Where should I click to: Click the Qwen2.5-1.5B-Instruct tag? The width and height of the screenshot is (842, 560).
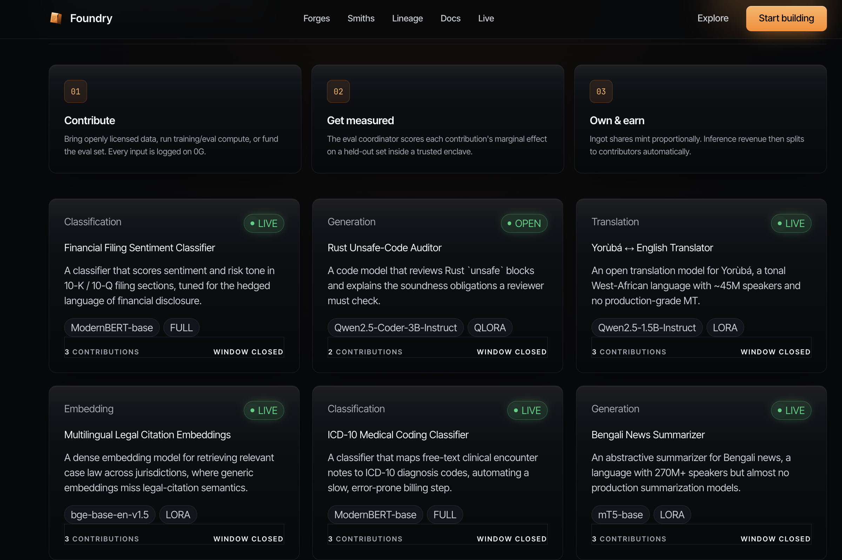(x=646, y=327)
